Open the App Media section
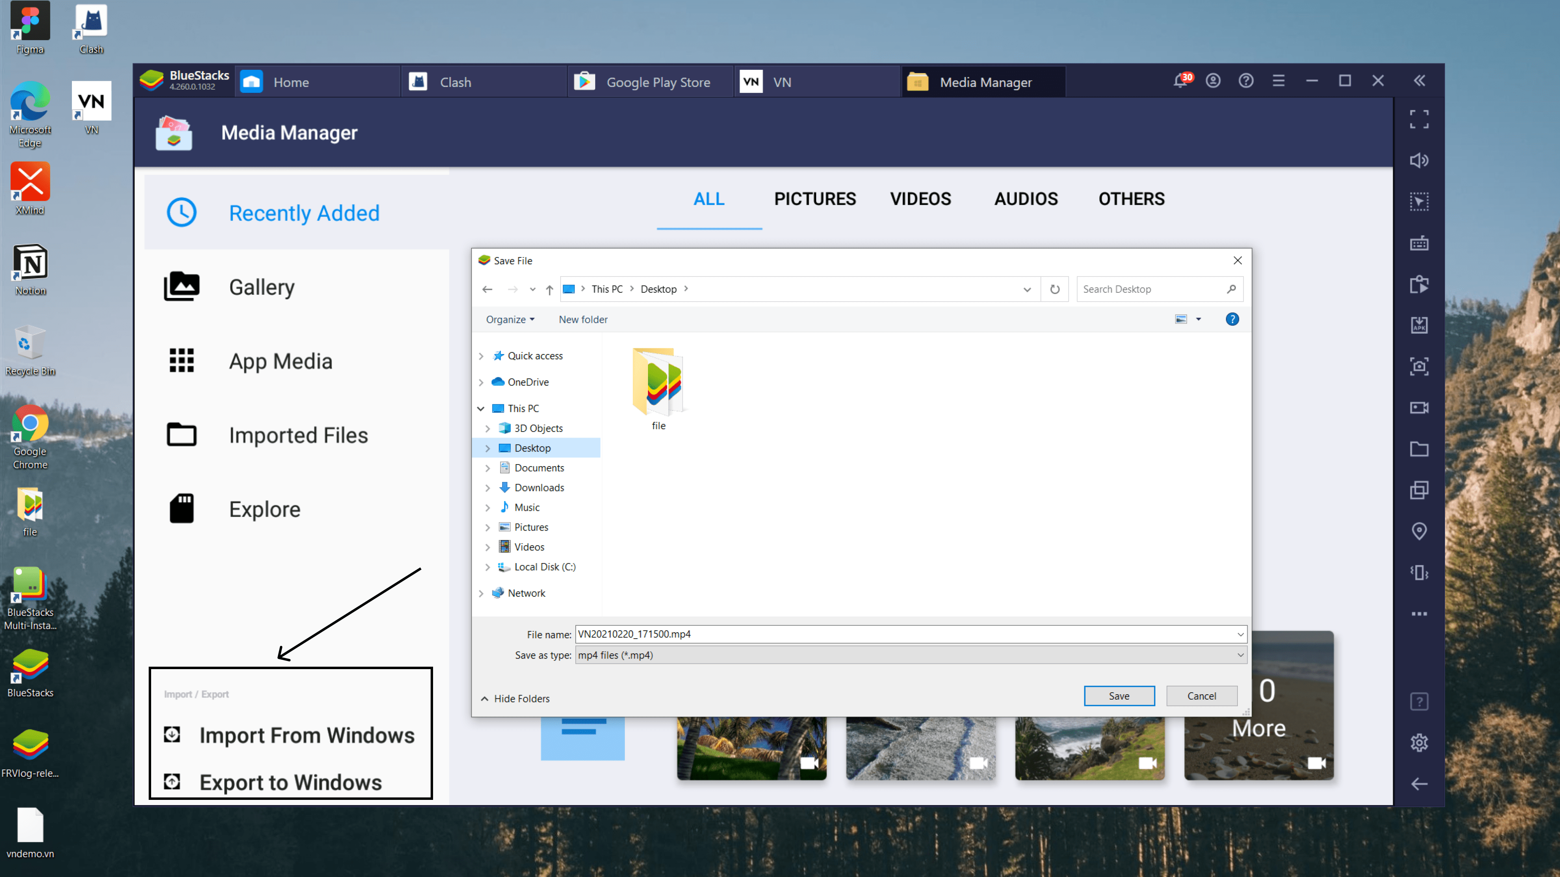1560x877 pixels. [280, 360]
